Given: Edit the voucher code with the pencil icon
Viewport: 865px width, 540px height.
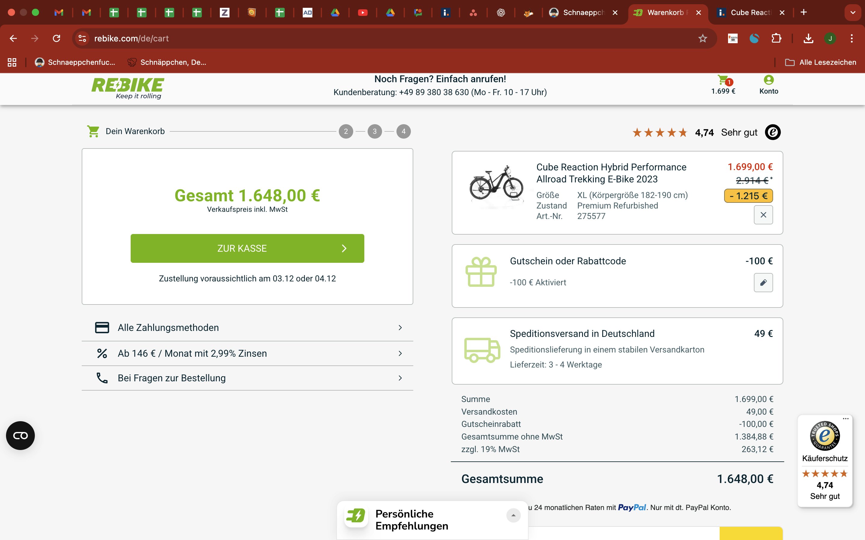Looking at the screenshot, I should 763,283.
